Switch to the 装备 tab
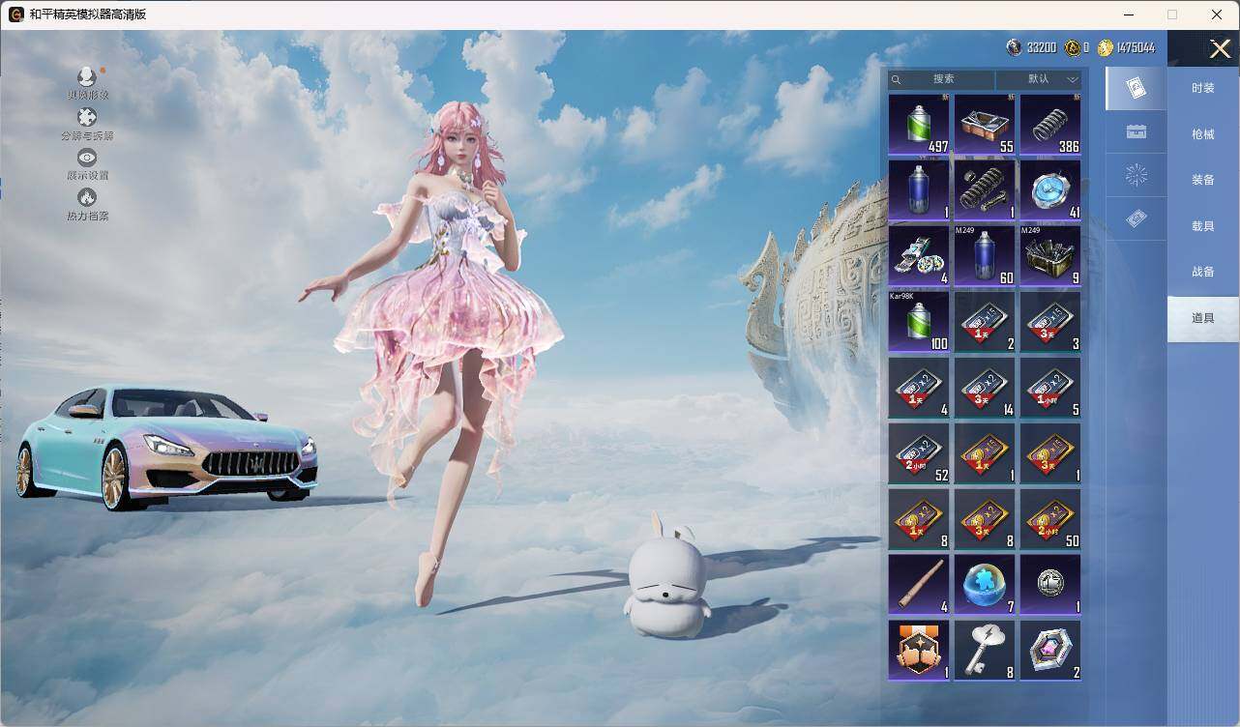This screenshot has width=1240, height=727. (1202, 180)
